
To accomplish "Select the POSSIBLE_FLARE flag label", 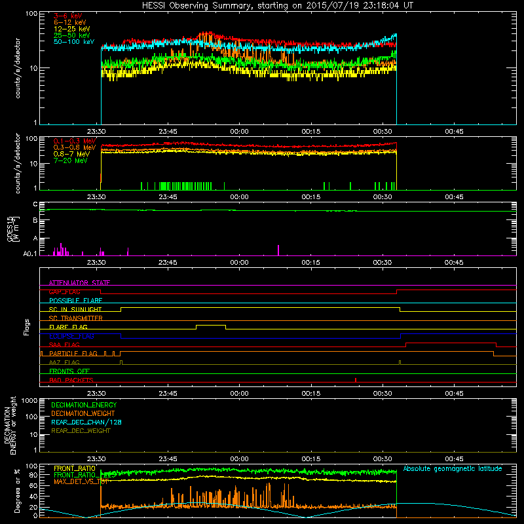I will (x=75, y=301).
